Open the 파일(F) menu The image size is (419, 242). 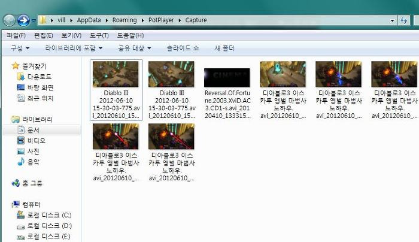click(16, 35)
